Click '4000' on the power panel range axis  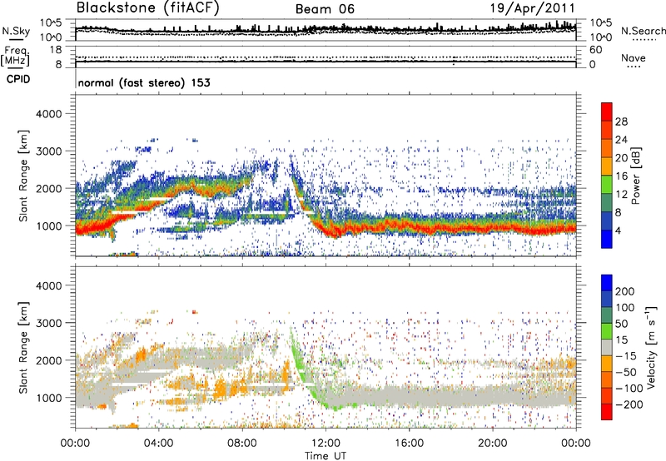pos(48,114)
